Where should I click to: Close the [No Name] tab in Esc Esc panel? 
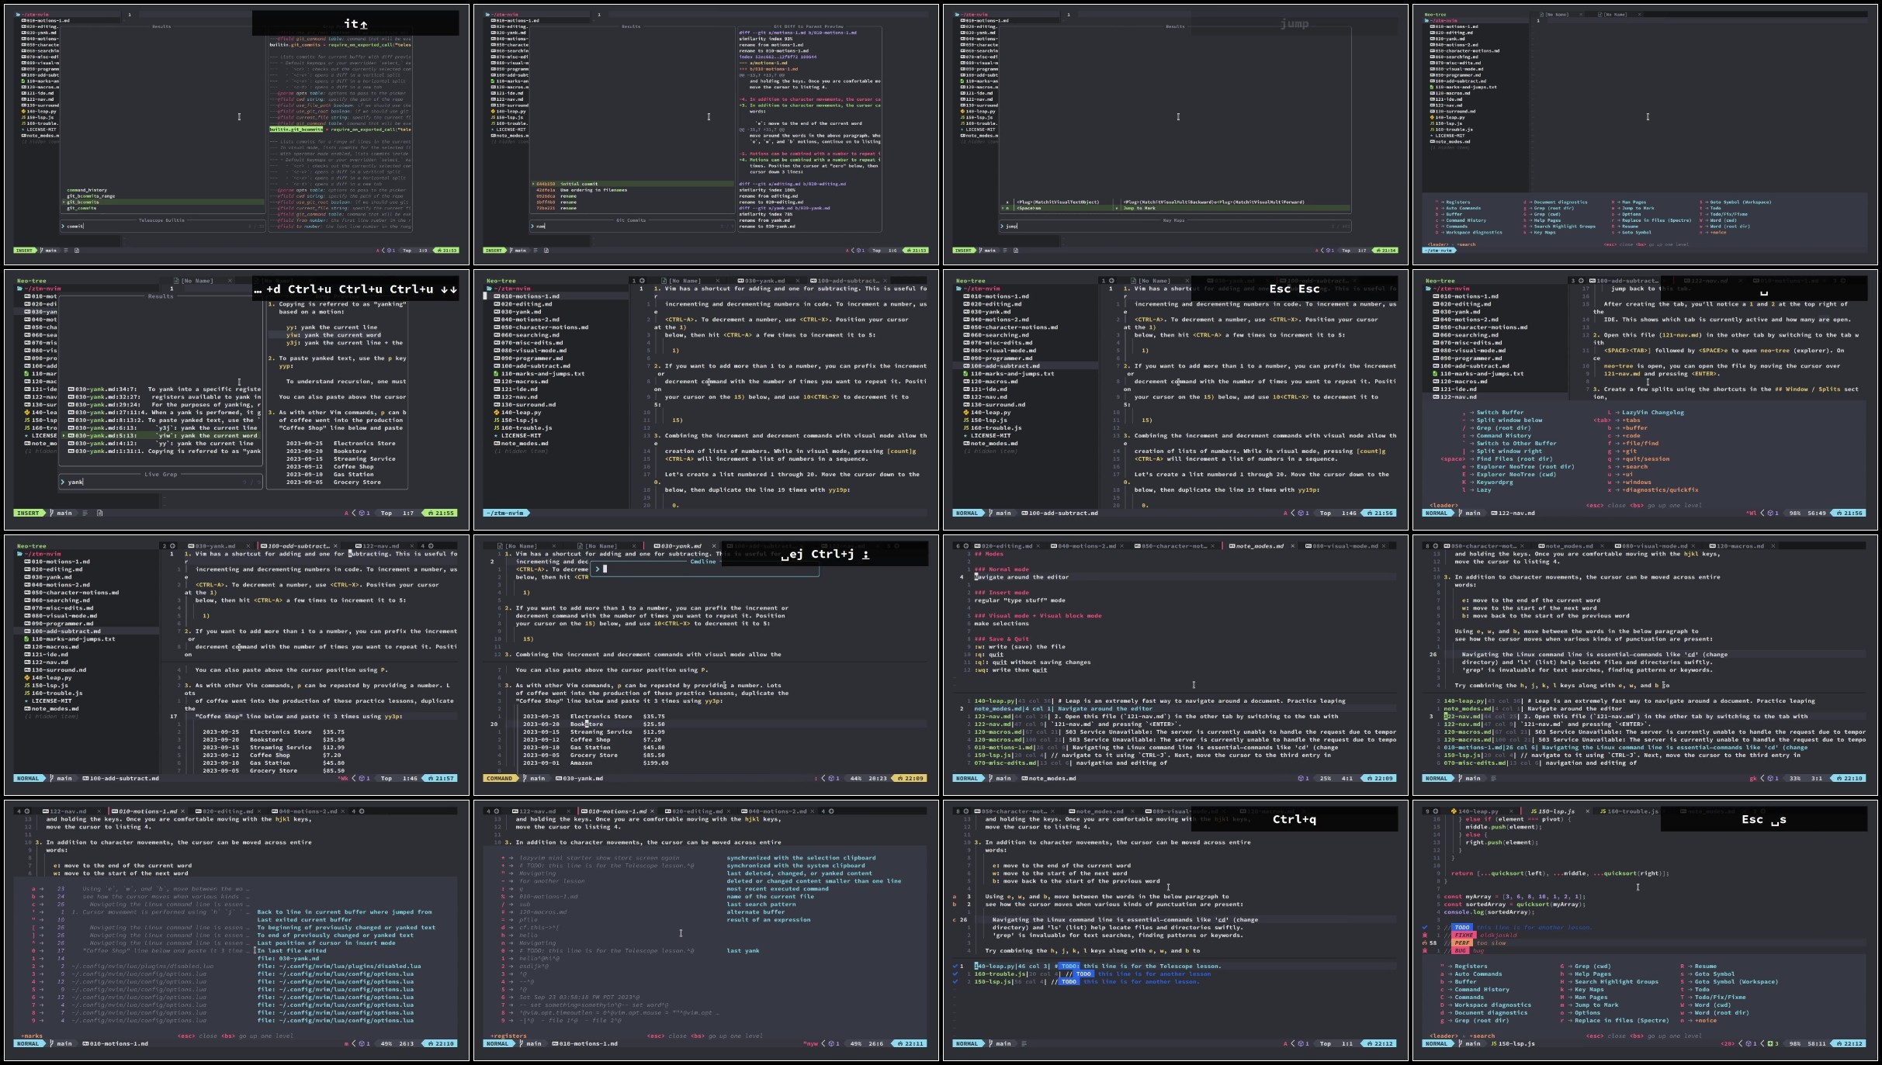[x=1187, y=281]
